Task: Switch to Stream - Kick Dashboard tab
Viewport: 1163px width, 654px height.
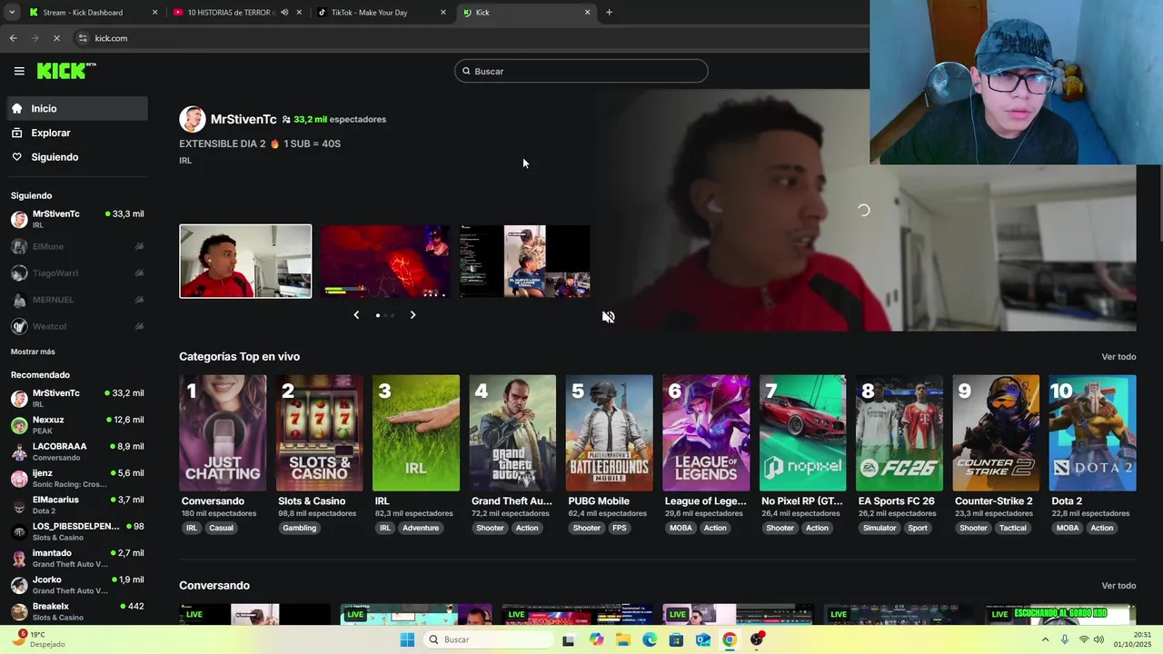Action: pos(94,13)
